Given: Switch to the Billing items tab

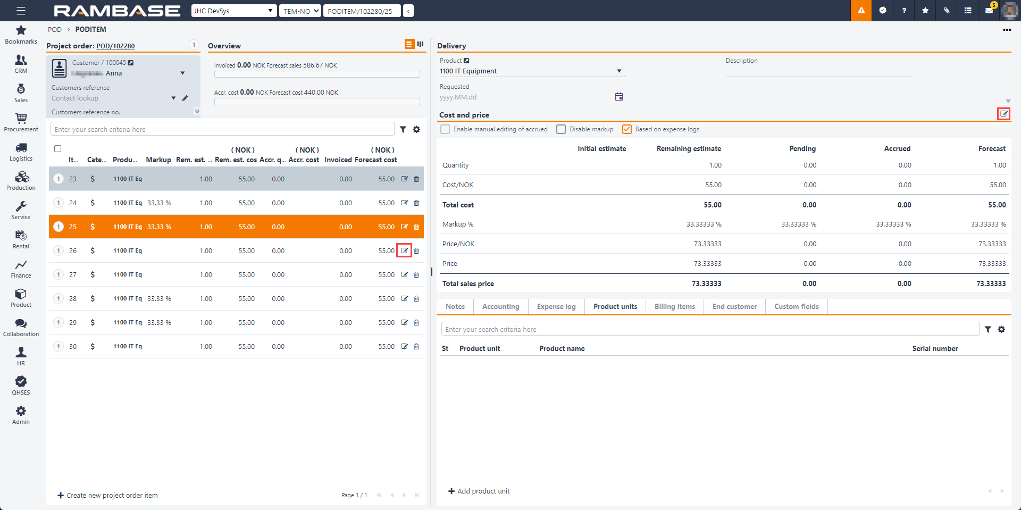Looking at the screenshot, I should (674, 306).
